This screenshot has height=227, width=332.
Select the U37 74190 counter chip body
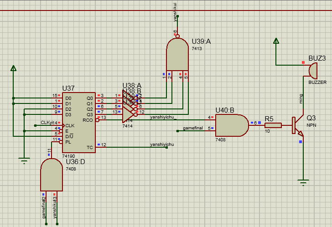pyautogui.click(x=79, y=123)
